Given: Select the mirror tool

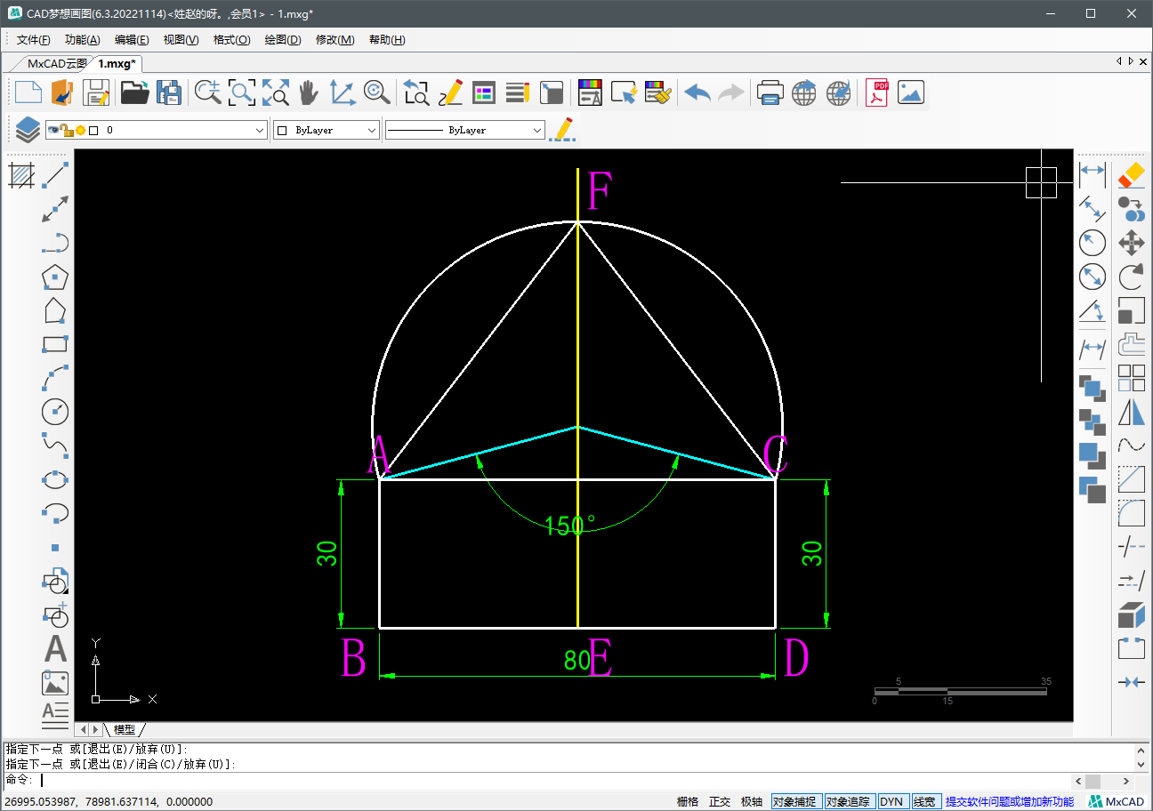Looking at the screenshot, I should (1131, 414).
